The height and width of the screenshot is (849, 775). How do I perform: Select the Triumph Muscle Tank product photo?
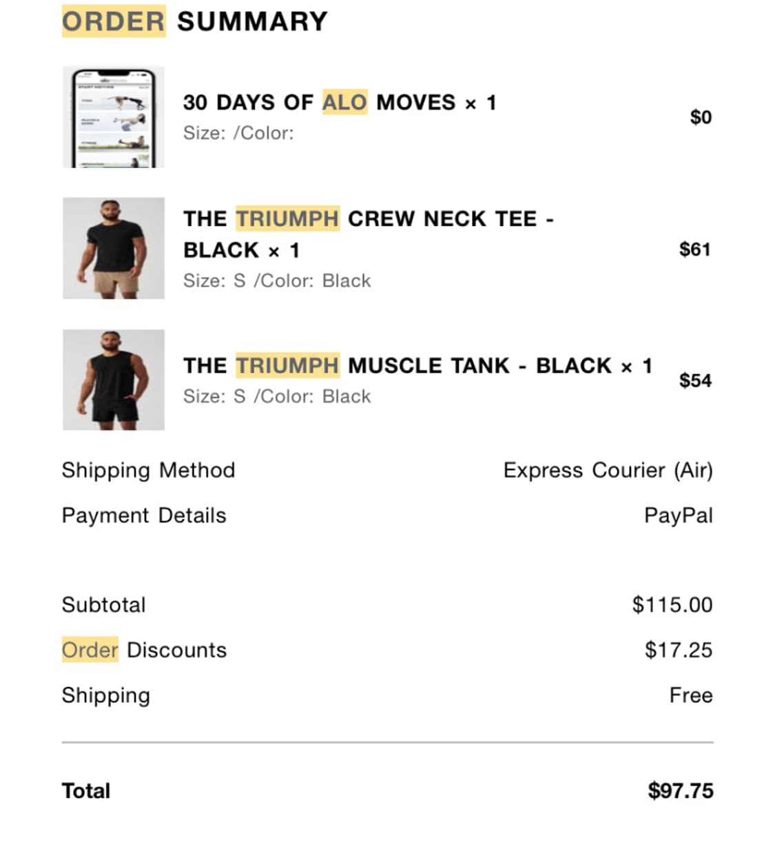tap(114, 380)
